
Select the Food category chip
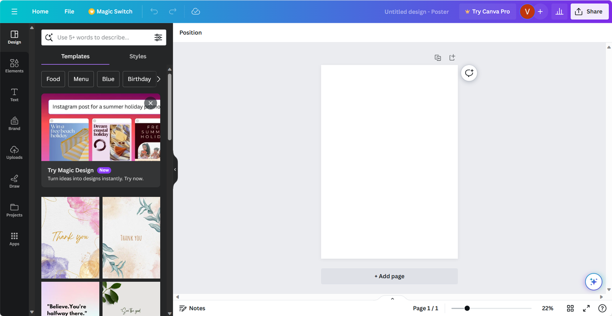tap(53, 79)
